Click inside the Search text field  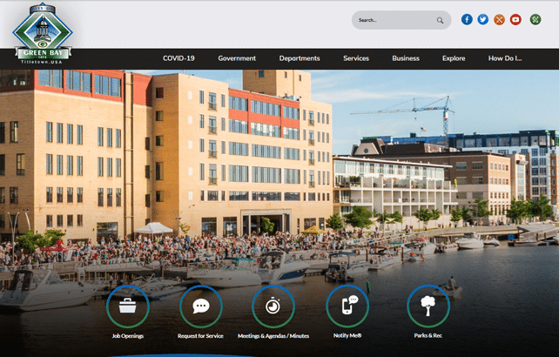point(394,20)
